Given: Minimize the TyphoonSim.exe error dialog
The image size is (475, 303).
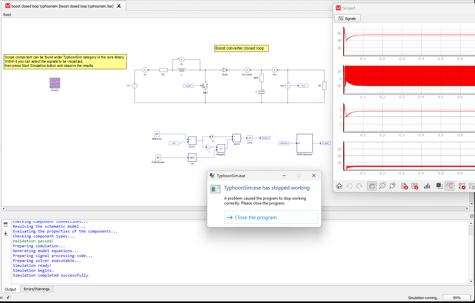Looking at the screenshot, I should click(x=284, y=175).
